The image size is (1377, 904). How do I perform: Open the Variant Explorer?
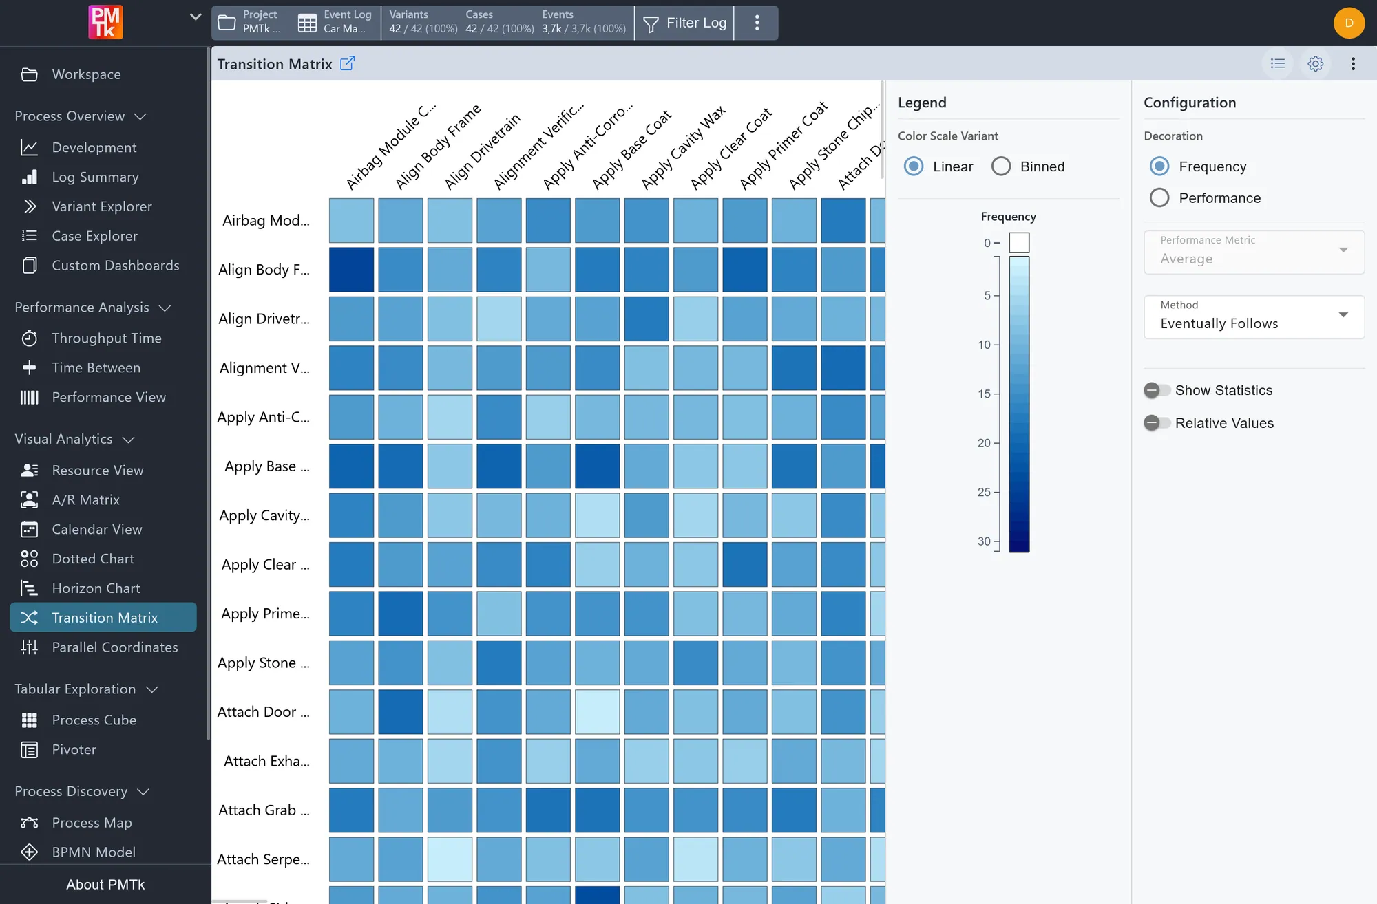(x=102, y=206)
